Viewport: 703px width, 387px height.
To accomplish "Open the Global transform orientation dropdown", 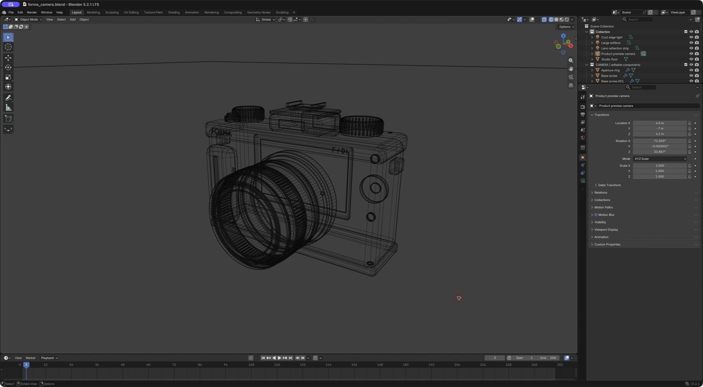I will (266, 20).
